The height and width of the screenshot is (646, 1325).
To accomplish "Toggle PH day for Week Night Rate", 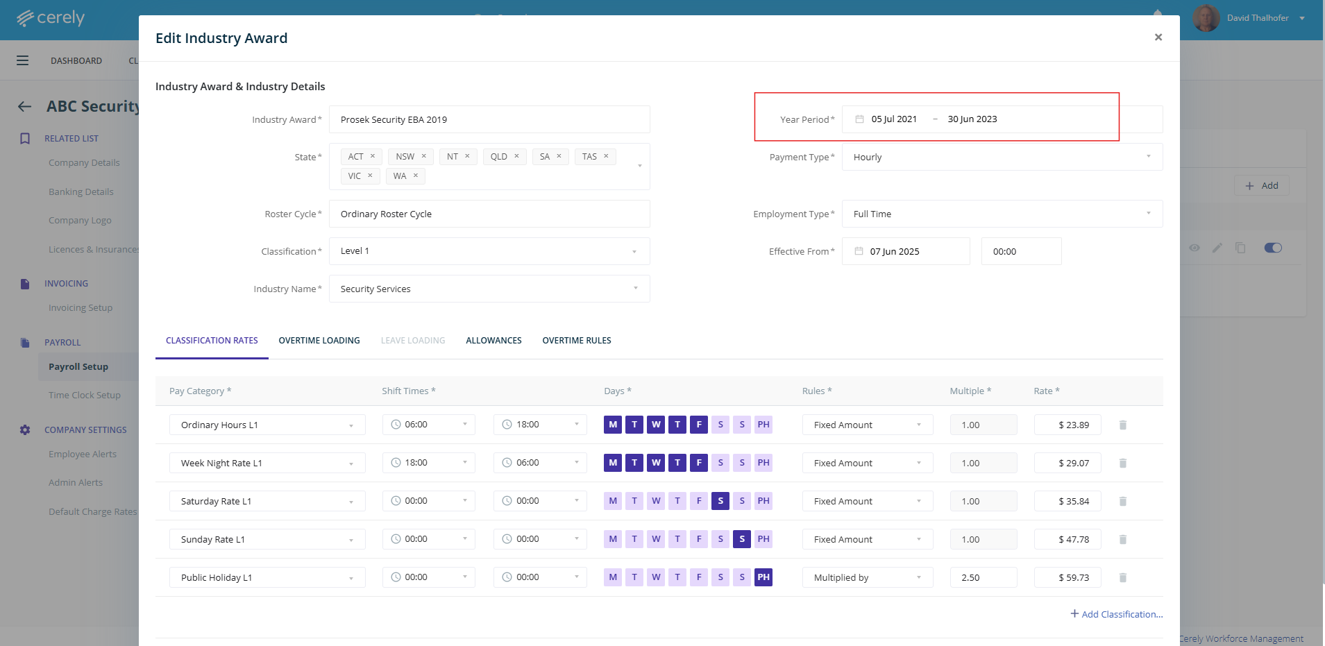I will (763, 463).
